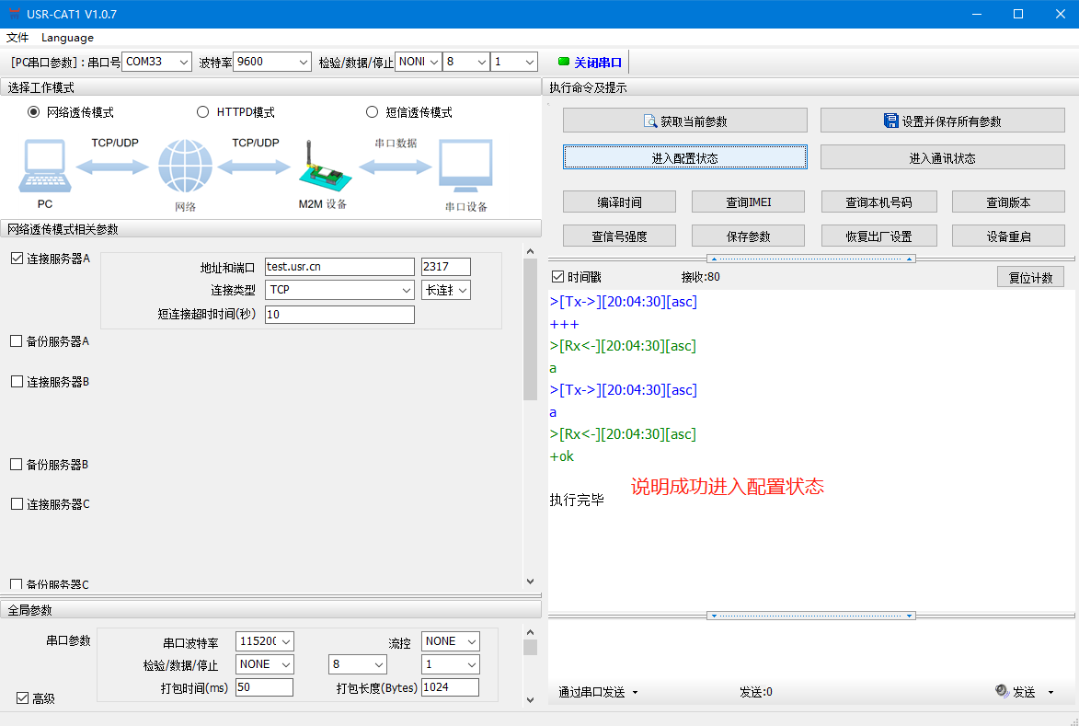Viewport: 1079px width, 726px height.
Task: Click the 进入通讯状态 button
Action: point(942,158)
